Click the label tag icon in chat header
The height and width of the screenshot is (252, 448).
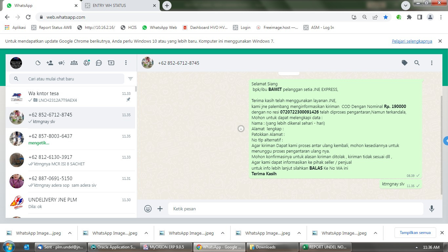[x=405, y=63]
